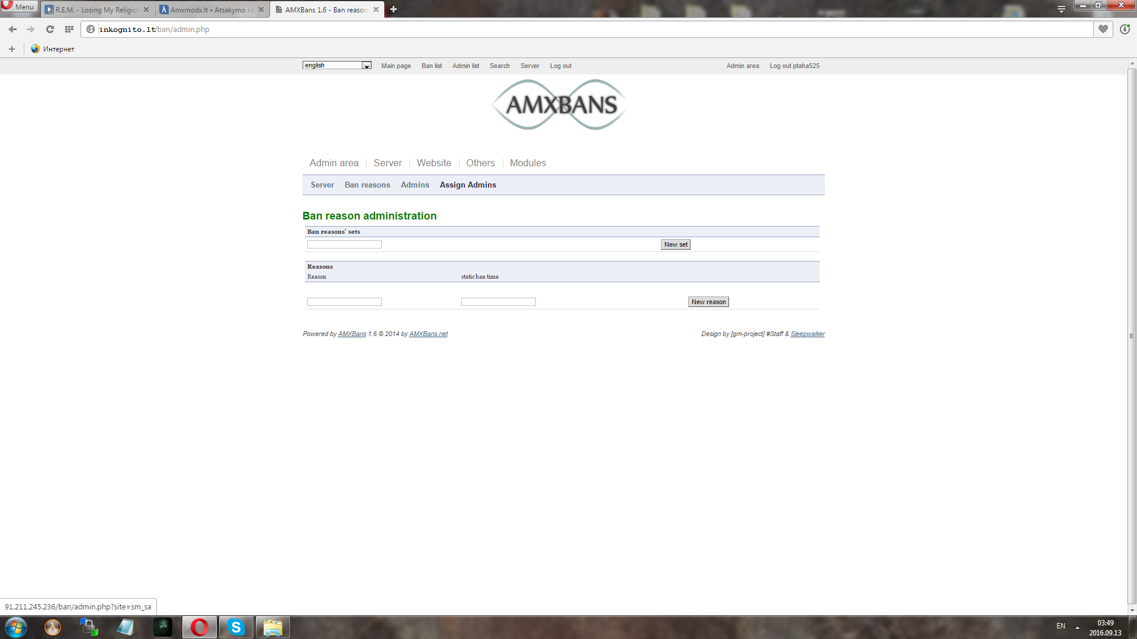Open the Admin list link
The image size is (1137, 639).
click(x=465, y=66)
